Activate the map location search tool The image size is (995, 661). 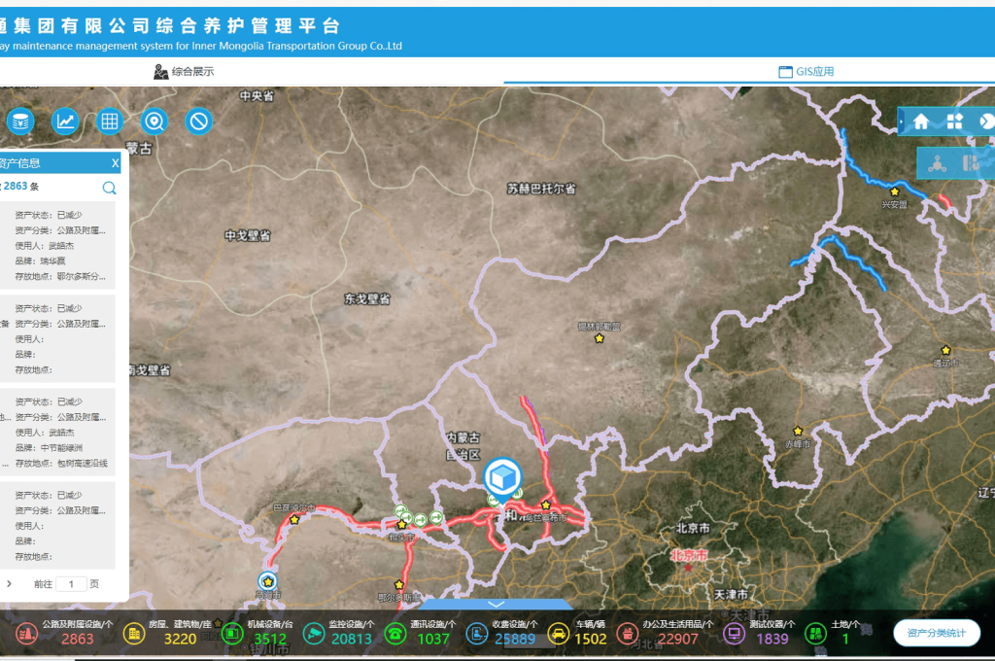[154, 121]
